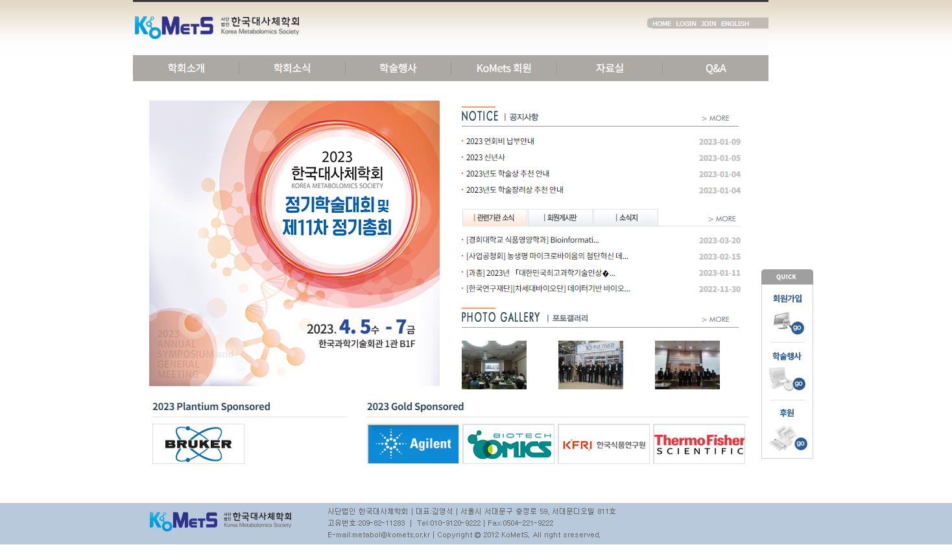Switch to the 회원게시판 tab
Viewport: 952px width, 560px height.
point(560,217)
